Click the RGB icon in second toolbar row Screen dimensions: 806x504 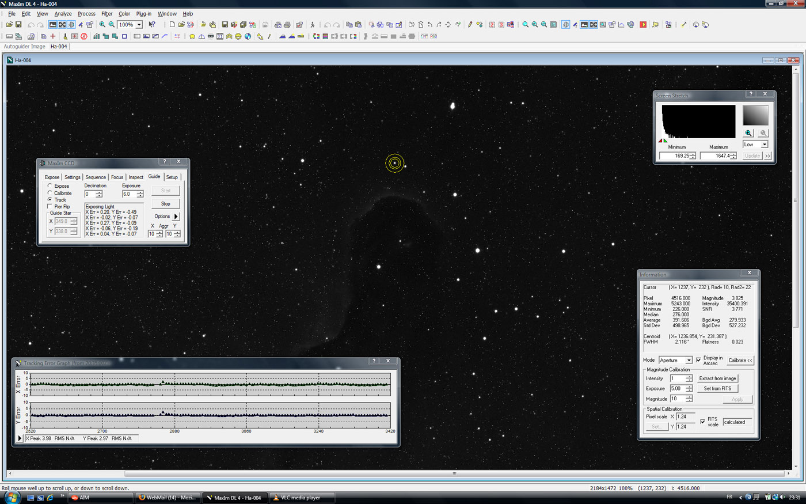click(433, 36)
